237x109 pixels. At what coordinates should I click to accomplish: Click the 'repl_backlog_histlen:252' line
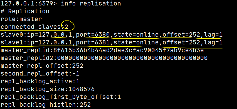tap(46, 105)
